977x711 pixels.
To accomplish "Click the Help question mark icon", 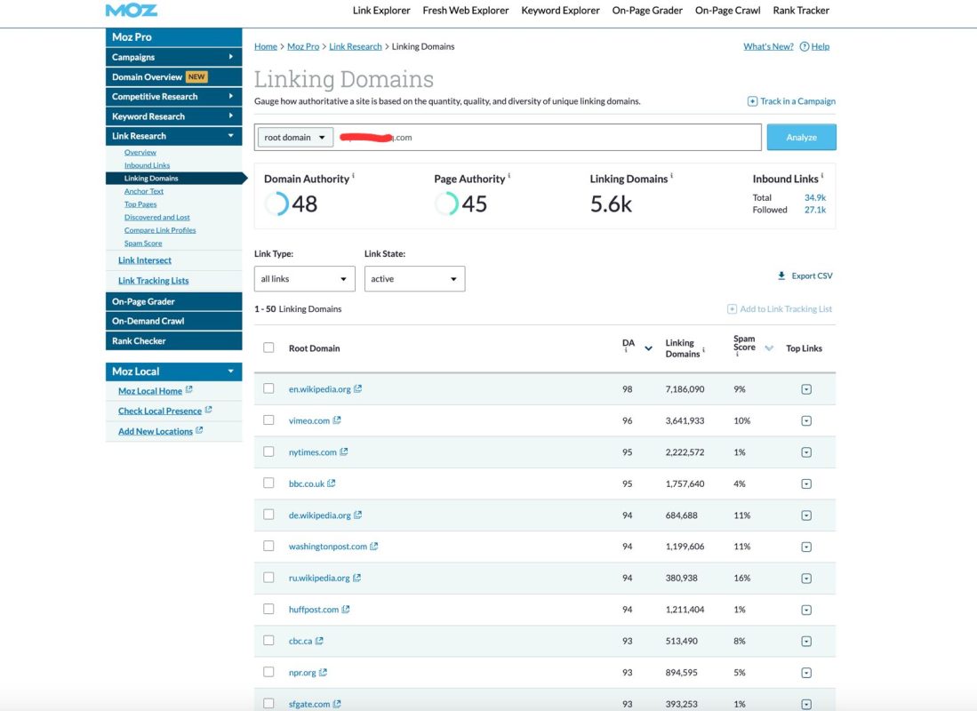I will [805, 46].
